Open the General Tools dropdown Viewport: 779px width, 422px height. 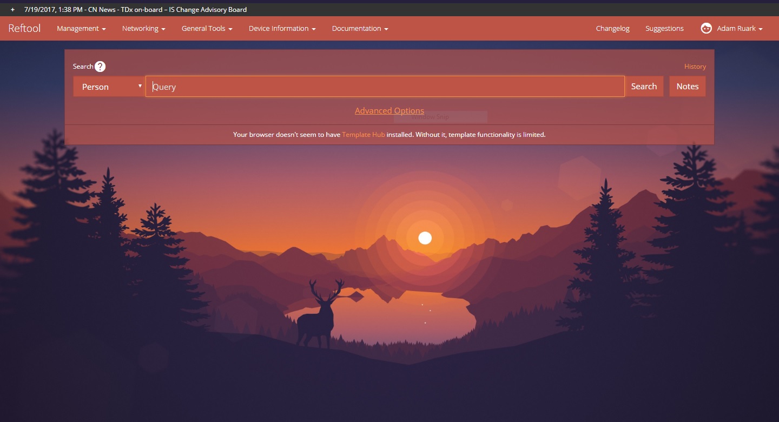coord(207,29)
